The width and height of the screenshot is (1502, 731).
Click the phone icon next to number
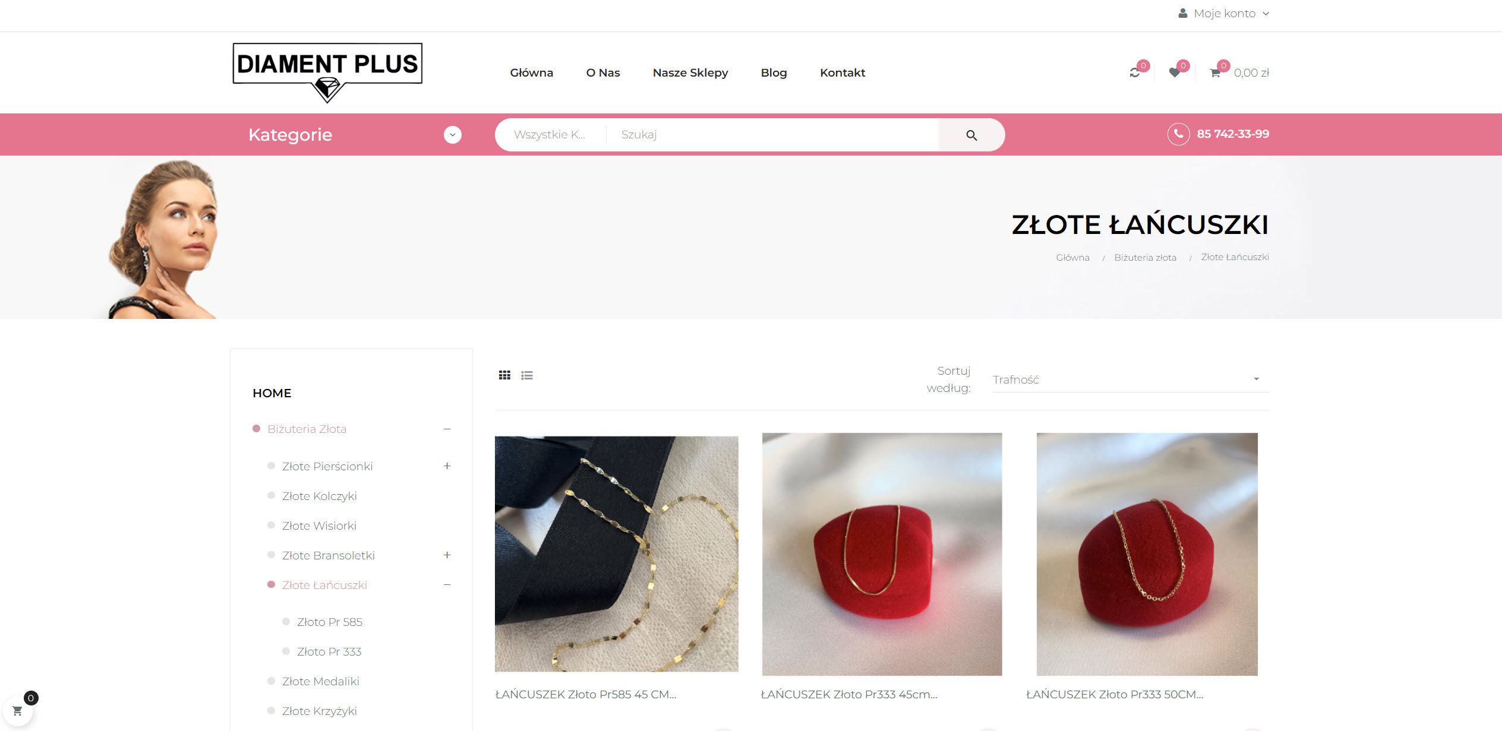point(1178,134)
